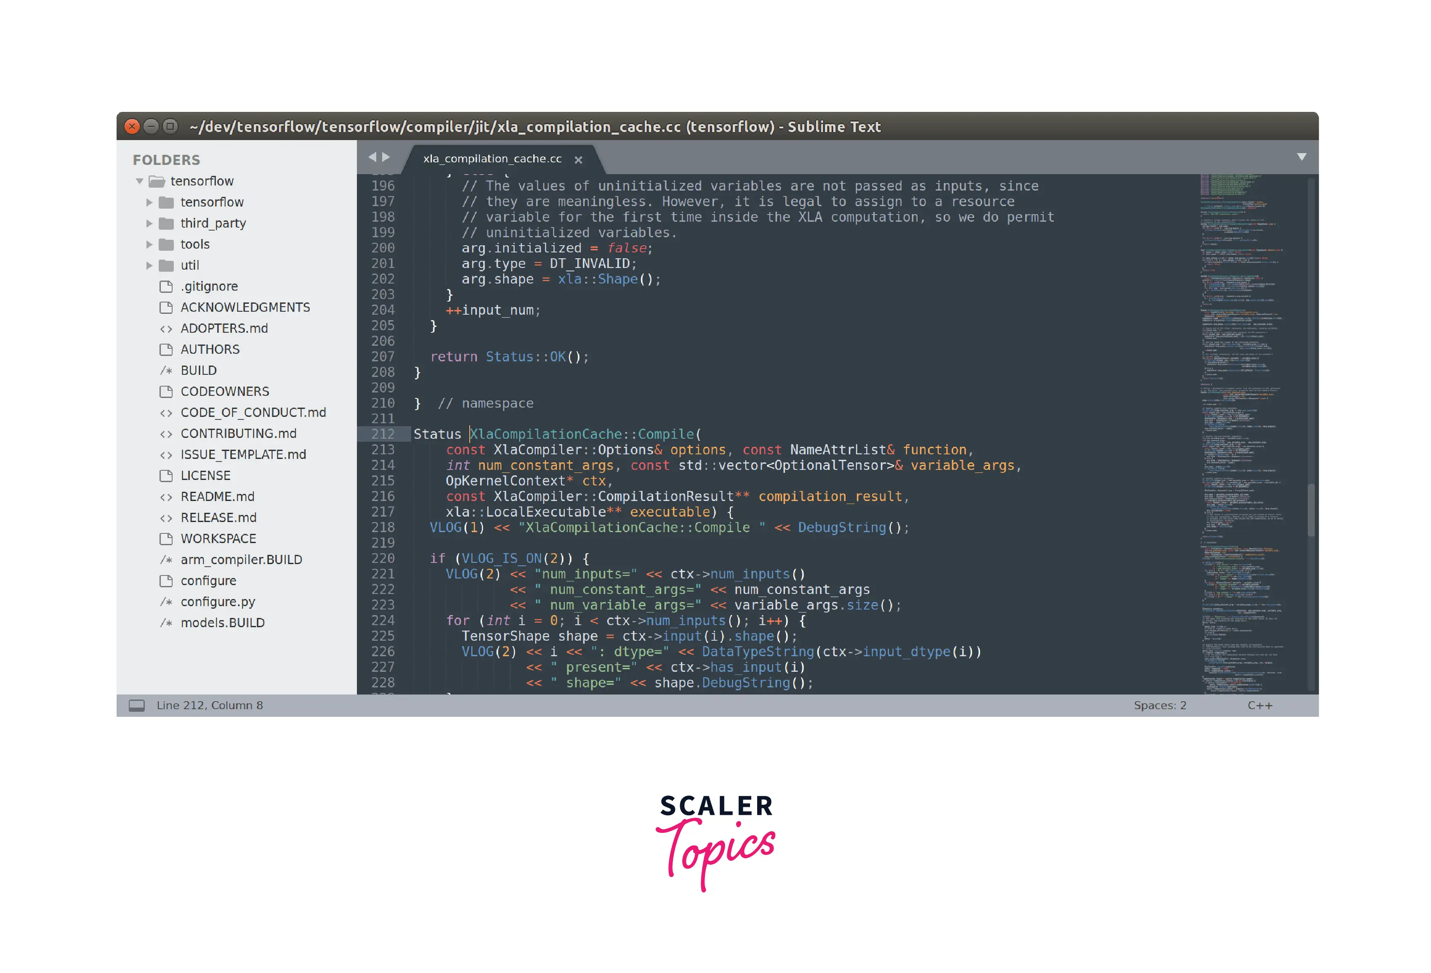Click the side bar toggle icon in status bar
The height and width of the screenshot is (973, 1431).
point(137,705)
